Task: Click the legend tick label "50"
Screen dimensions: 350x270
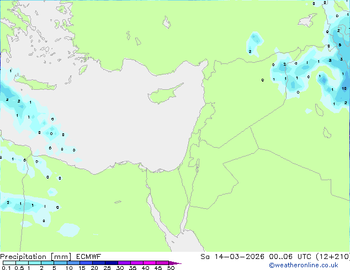Action: point(171,268)
